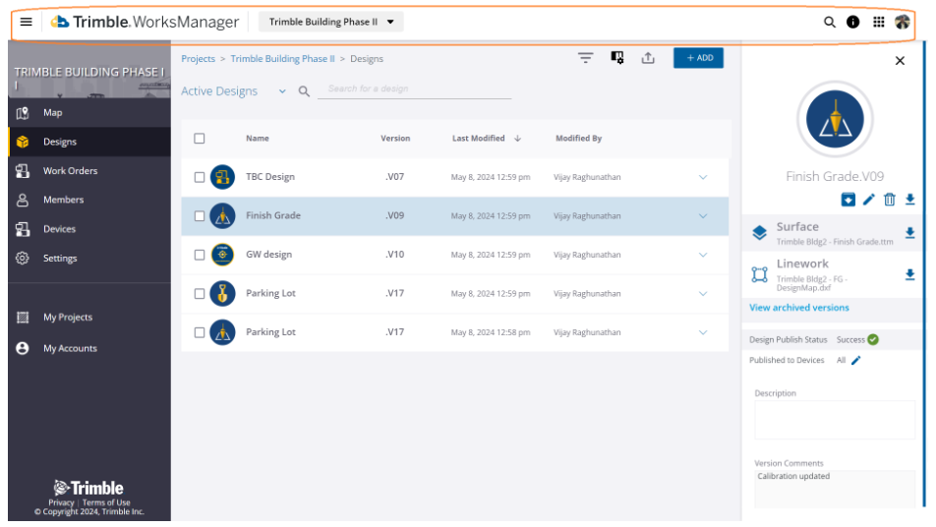Image resolution: width=936 pixels, height=527 pixels.
Task: Download the Linework file
Action: [909, 274]
